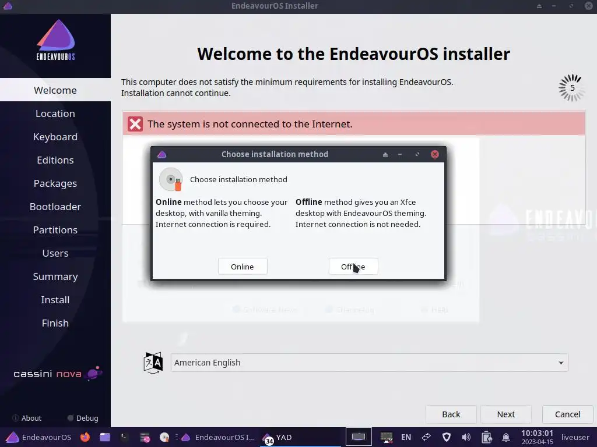Select the Location step in the sidebar
Viewport: 597px width, 447px height.
click(x=55, y=113)
